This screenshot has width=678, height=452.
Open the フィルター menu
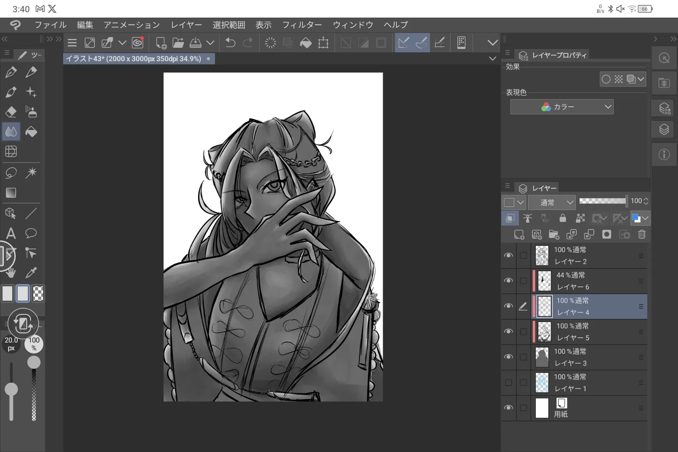pyautogui.click(x=302, y=25)
